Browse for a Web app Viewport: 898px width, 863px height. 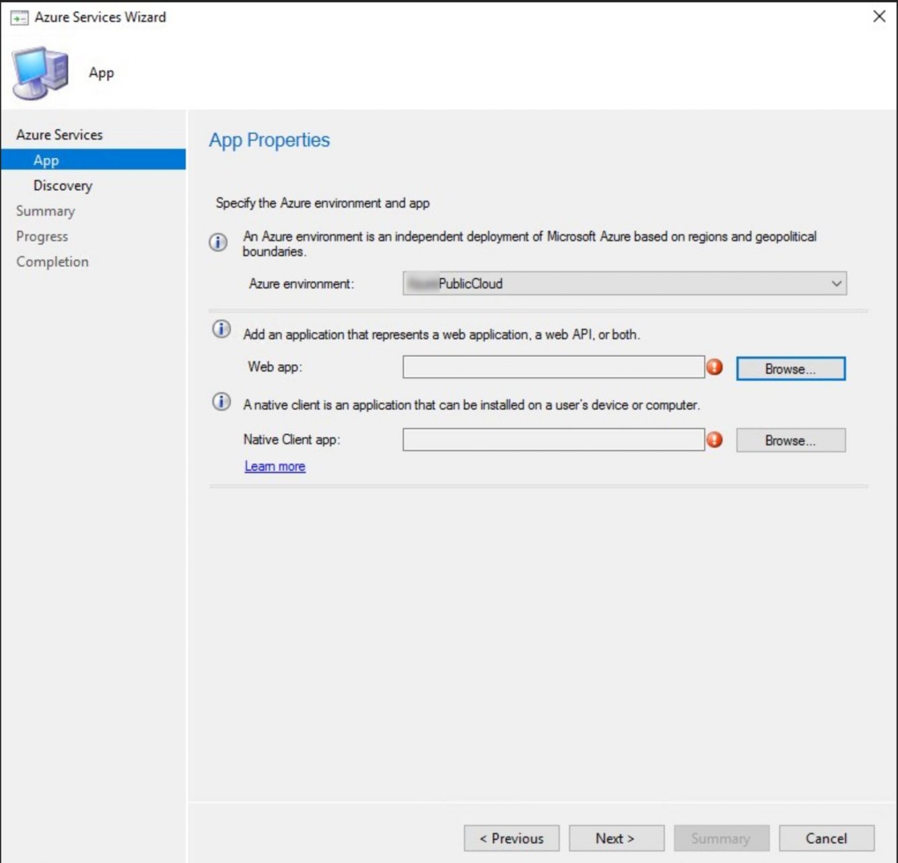click(x=790, y=368)
